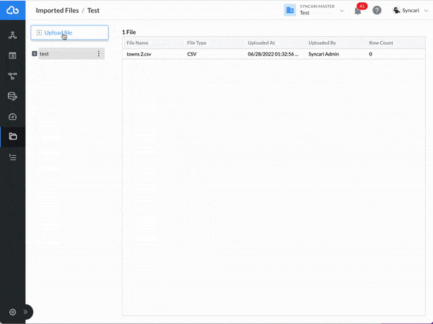
Task: Open the settings gear icon
Action: click(x=12, y=312)
